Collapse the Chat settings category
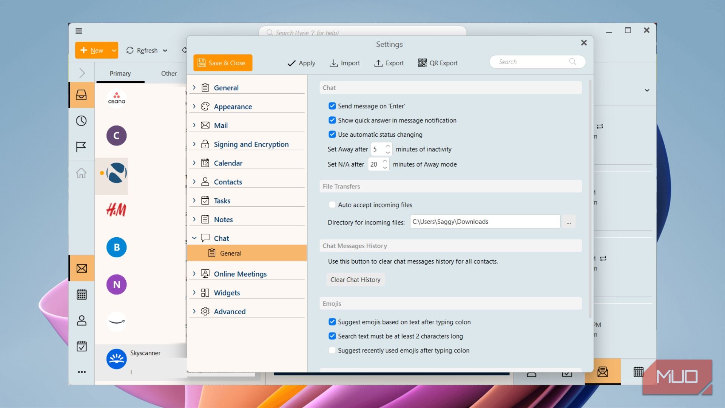This screenshot has height=408, width=725. click(194, 238)
